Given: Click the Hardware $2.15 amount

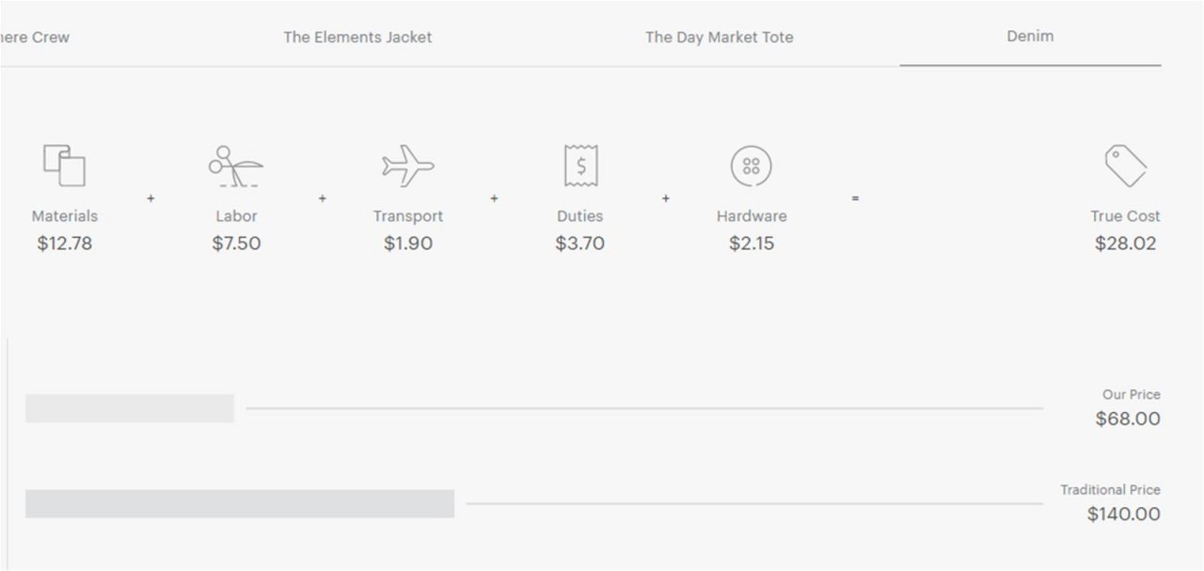Looking at the screenshot, I should click(752, 244).
